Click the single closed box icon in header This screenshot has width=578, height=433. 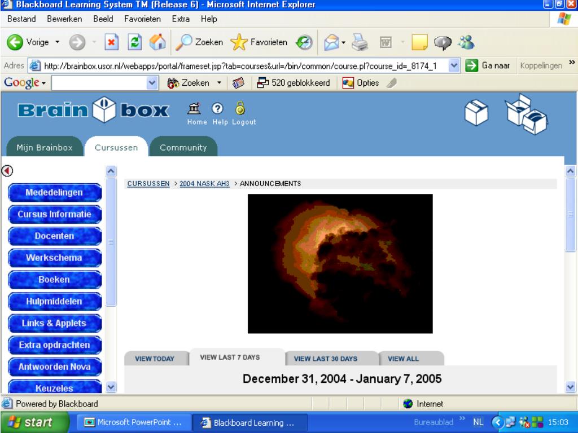[x=476, y=113]
